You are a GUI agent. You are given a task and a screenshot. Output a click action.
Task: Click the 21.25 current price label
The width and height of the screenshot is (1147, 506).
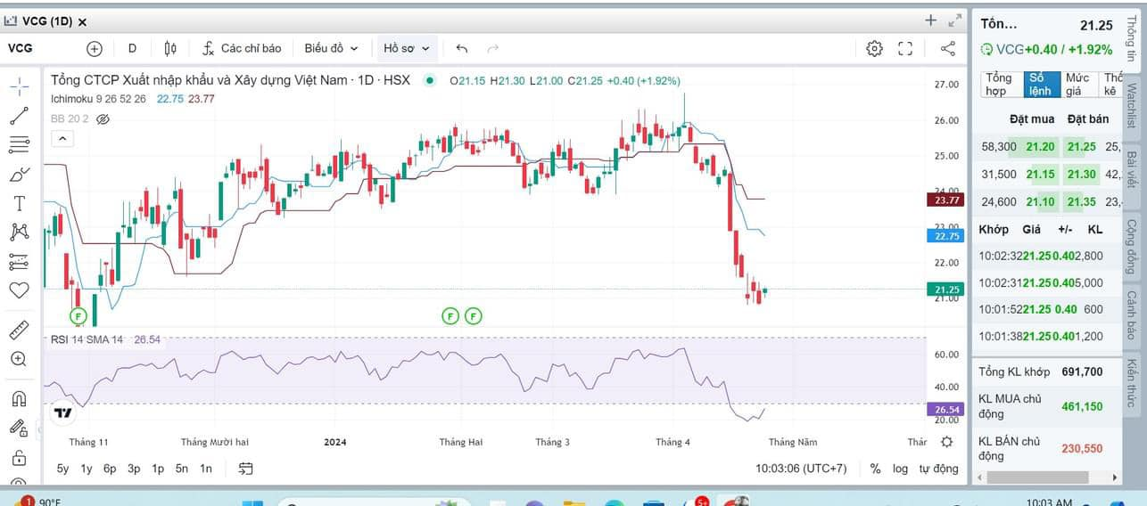click(x=945, y=290)
